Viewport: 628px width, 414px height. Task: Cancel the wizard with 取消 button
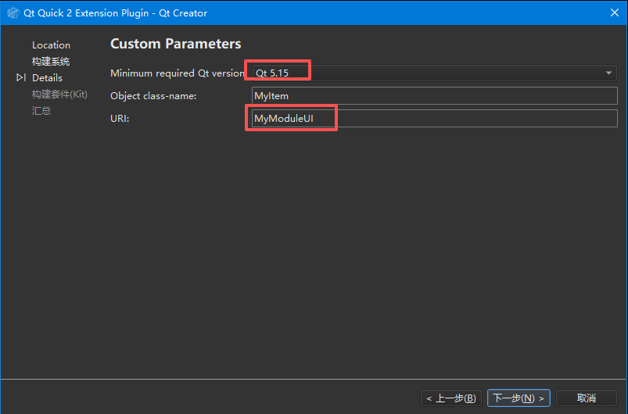pyautogui.click(x=587, y=398)
